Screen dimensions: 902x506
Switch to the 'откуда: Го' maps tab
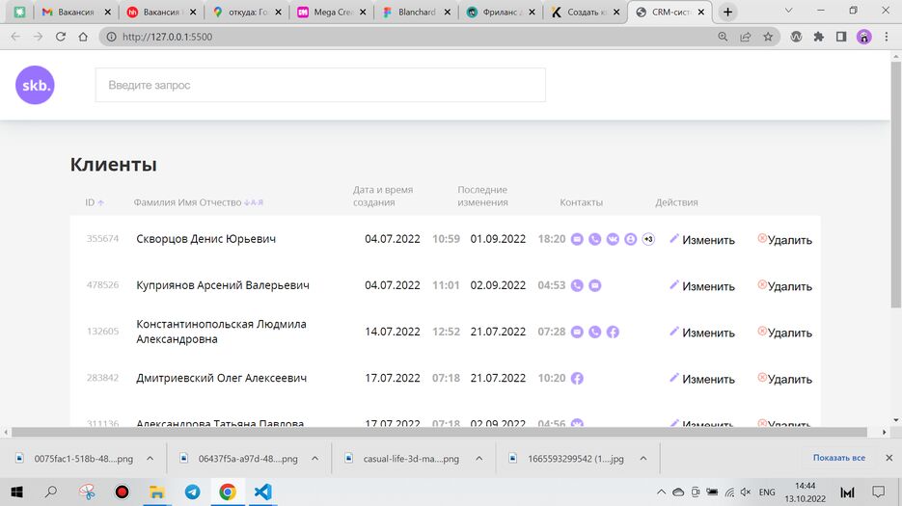[246, 13]
